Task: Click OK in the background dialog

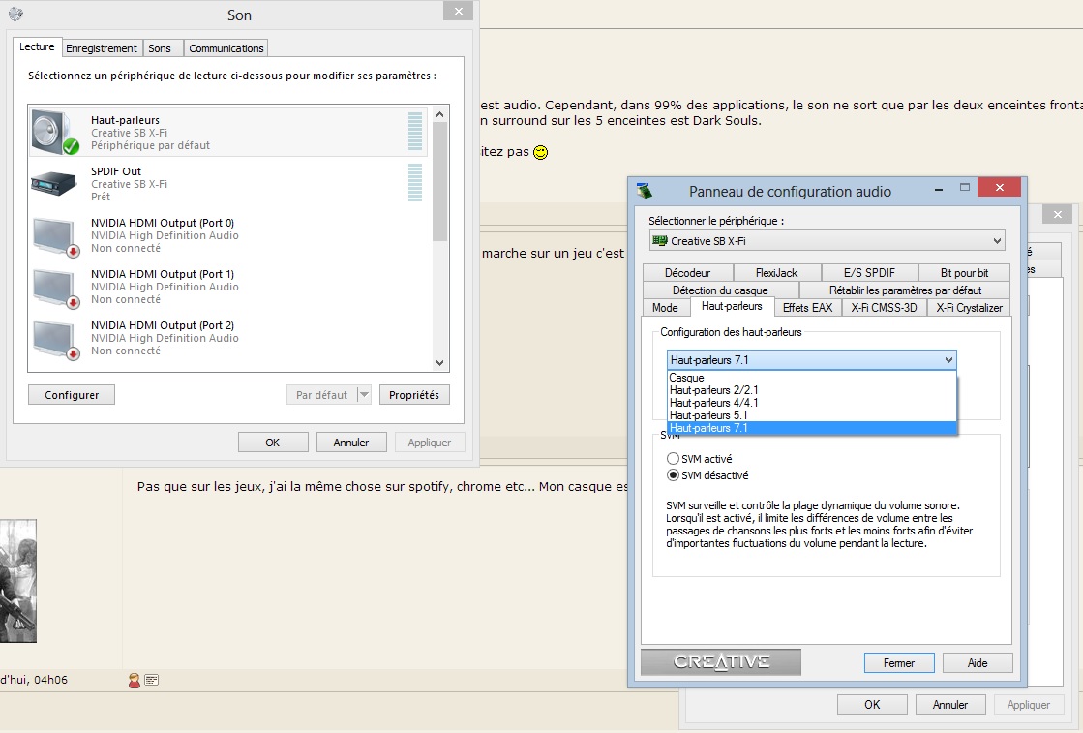Action: coord(872,705)
